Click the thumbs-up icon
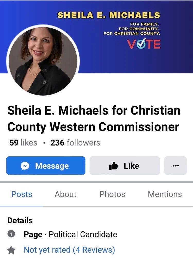Screen dimensions: 193x274 [113, 166]
